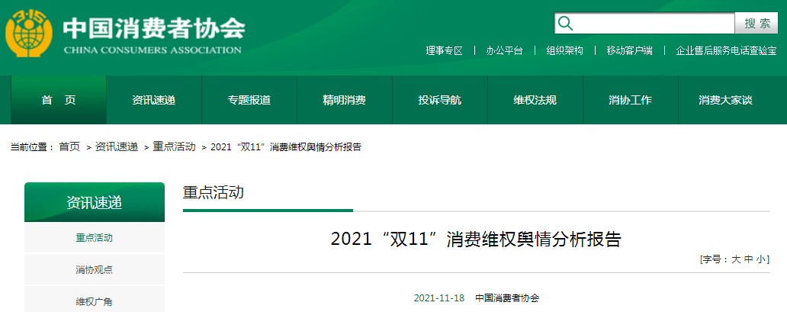Go to 首页 in the navigation bar
This screenshot has height=312, width=787.
click(x=59, y=100)
